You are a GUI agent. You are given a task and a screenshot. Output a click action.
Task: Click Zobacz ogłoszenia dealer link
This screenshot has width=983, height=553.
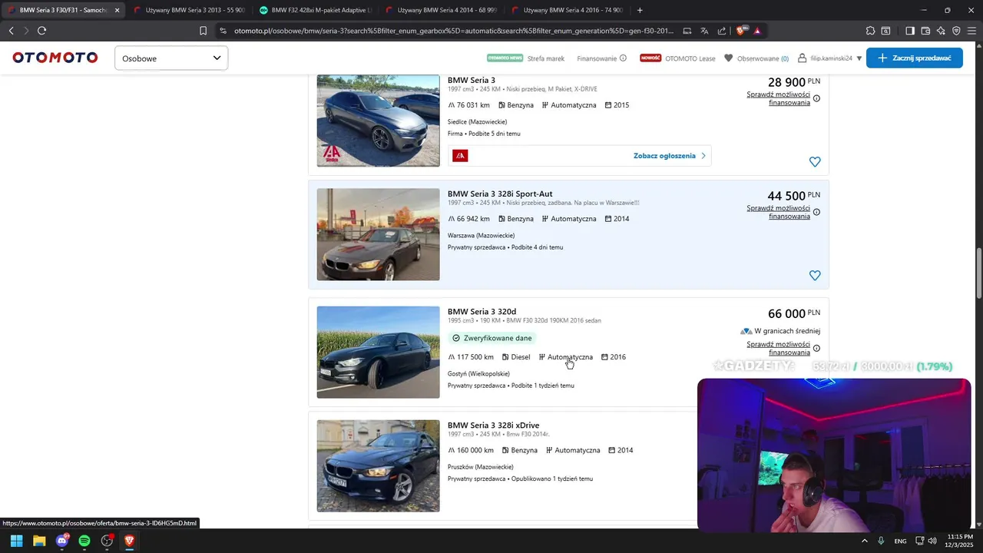tap(664, 156)
